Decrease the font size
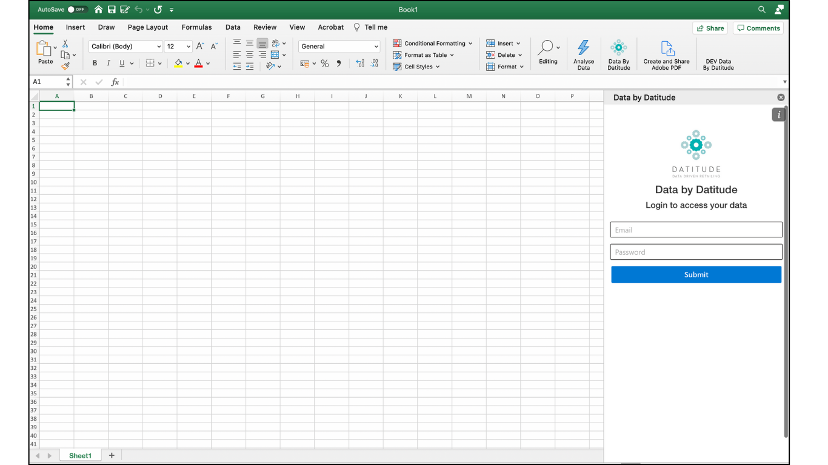This screenshot has height=465, width=828. [214, 46]
